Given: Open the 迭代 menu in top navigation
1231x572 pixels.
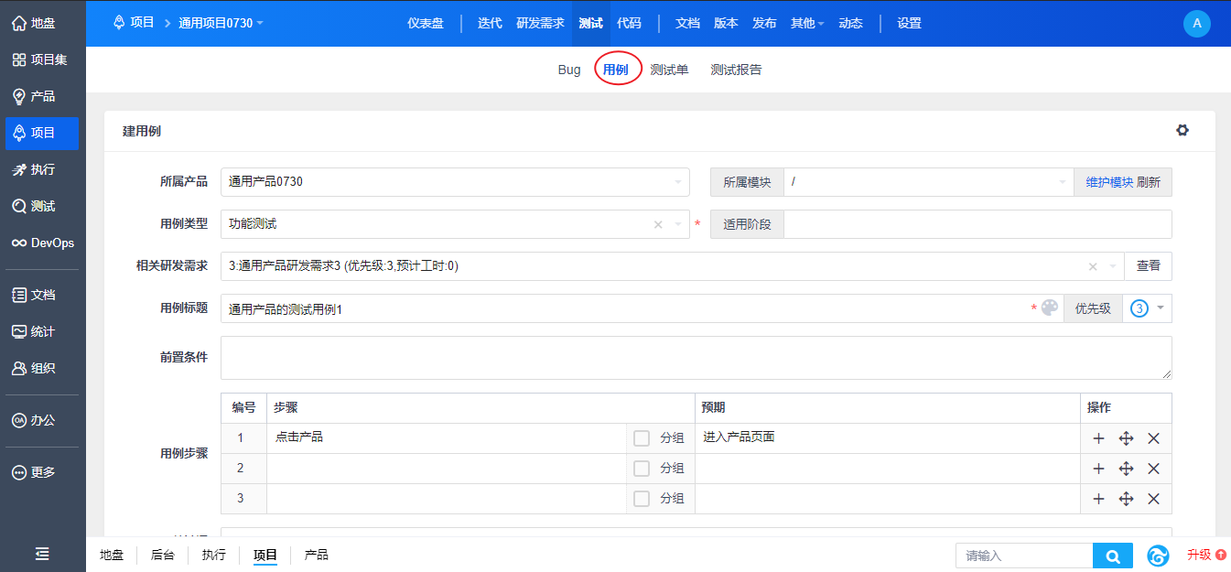Looking at the screenshot, I should [x=490, y=23].
